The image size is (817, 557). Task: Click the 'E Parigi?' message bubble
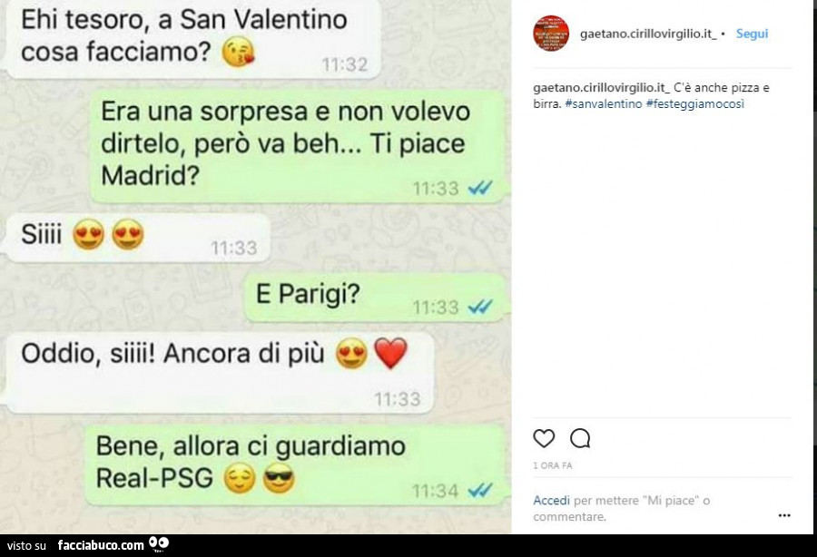(x=376, y=298)
